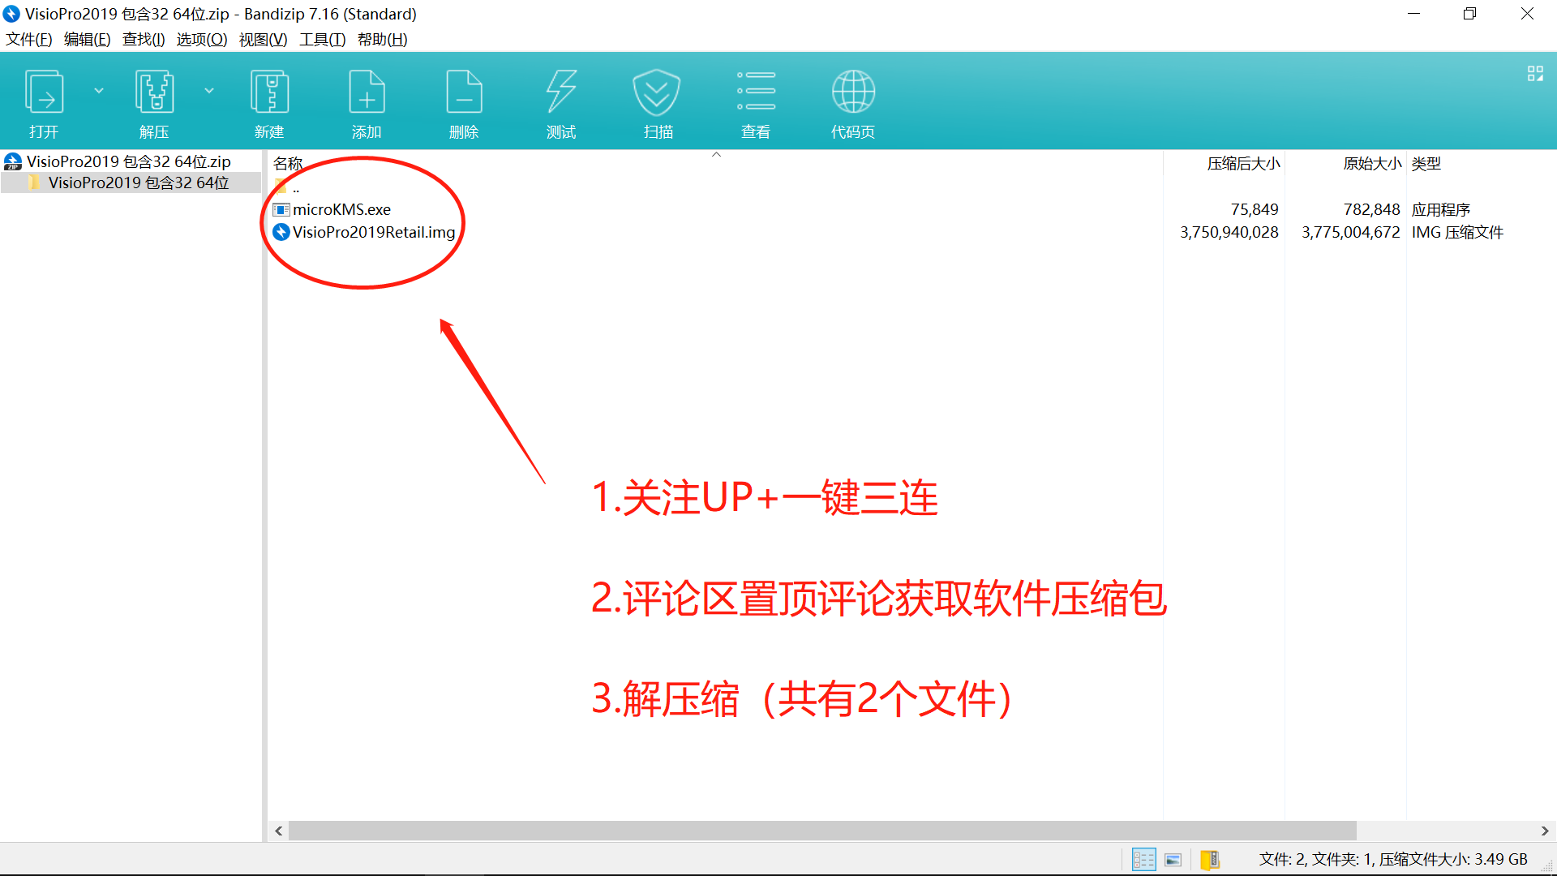Screen dimensions: 1557x876
Task: Toggle image preview in the status bar
Action: [x=1173, y=859]
